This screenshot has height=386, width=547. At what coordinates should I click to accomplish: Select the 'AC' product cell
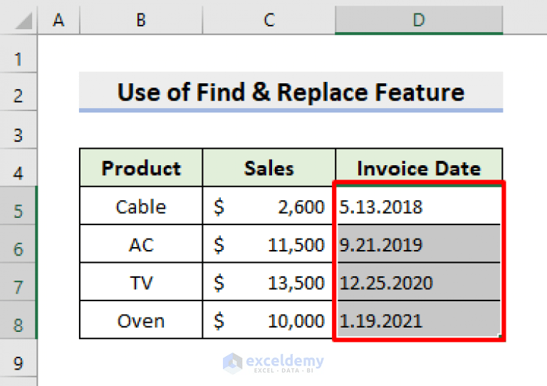tap(141, 244)
